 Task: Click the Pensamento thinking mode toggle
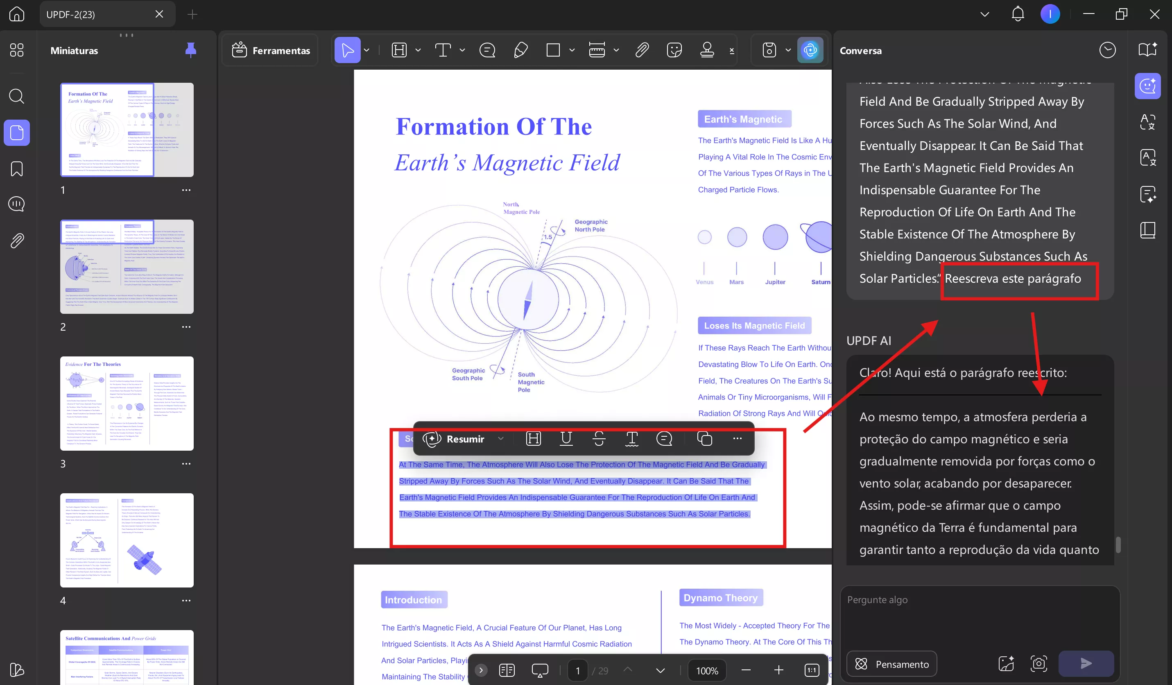[891, 664]
